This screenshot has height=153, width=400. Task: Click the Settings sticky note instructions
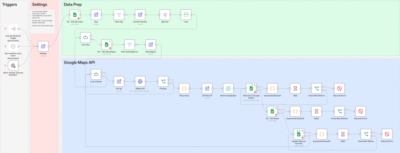[x=43, y=21]
